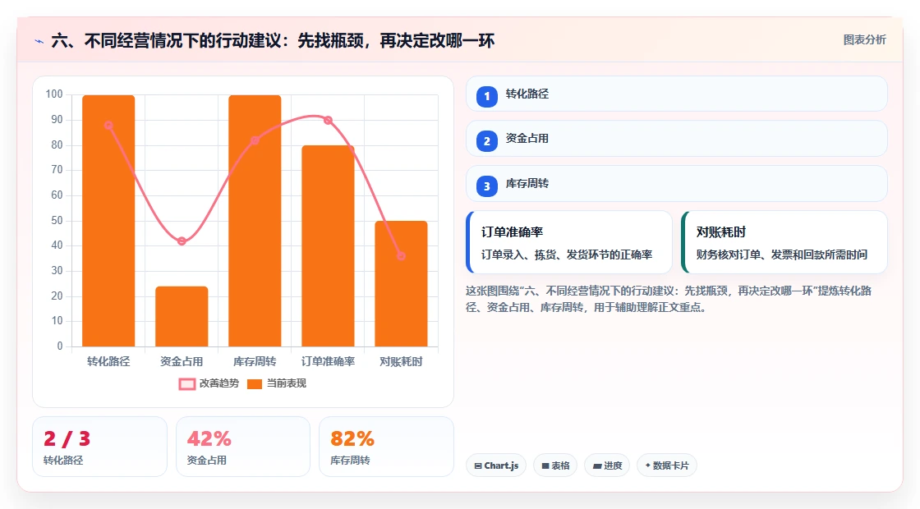Click the description paragraph starting 这张图围绕
This screenshot has width=920, height=509.
coord(669,299)
